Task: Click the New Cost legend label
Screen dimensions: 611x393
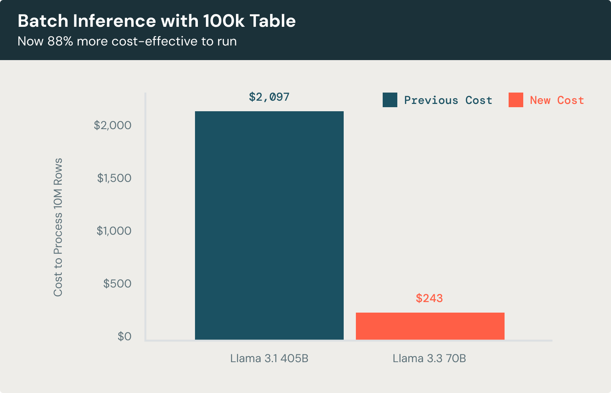Action: pyautogui.click(x=557, y=100)
